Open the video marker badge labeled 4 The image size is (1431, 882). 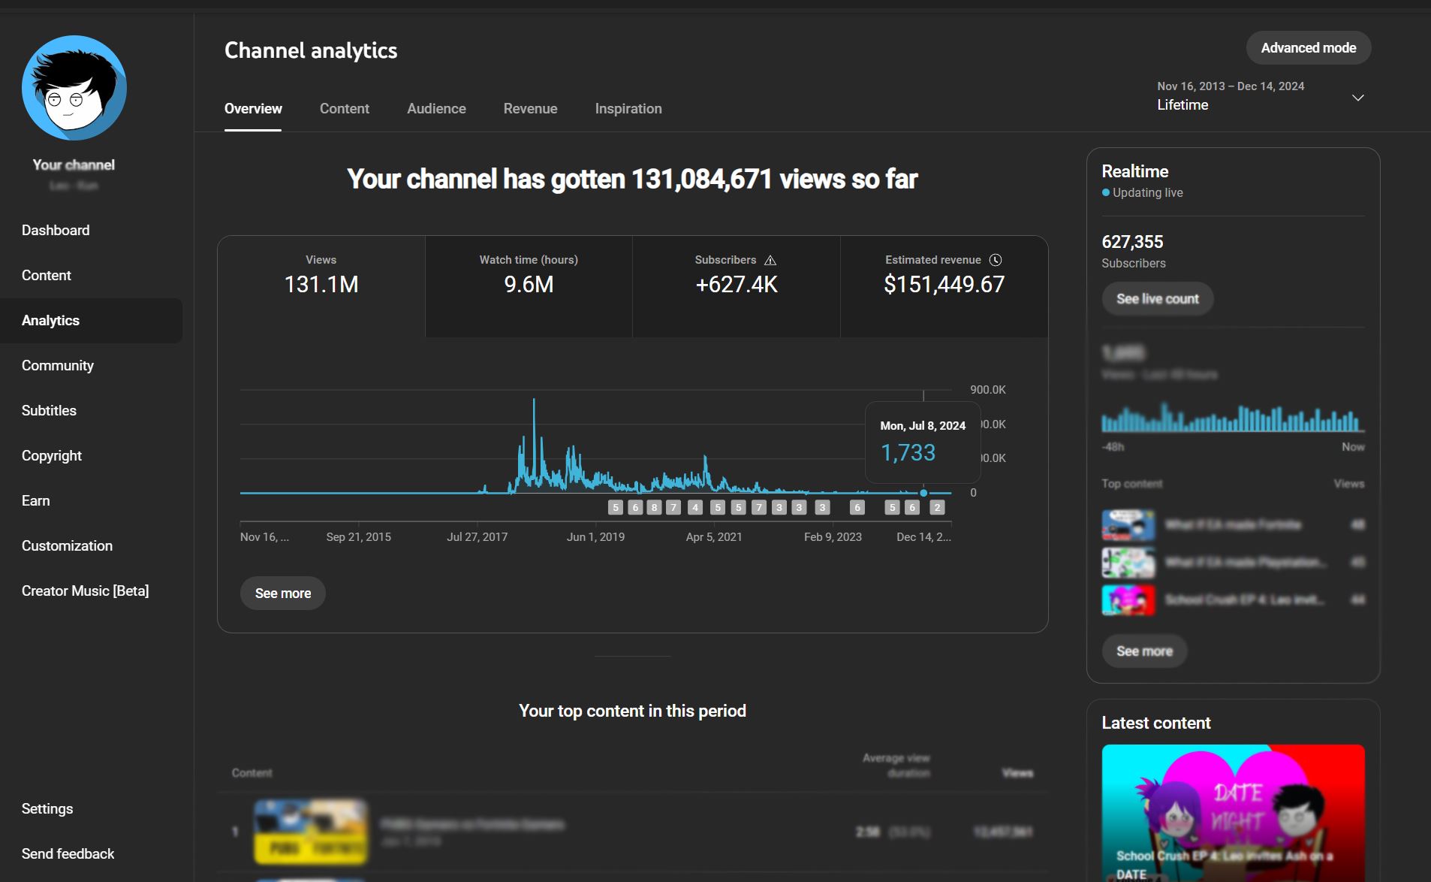(x=695, y=508)
